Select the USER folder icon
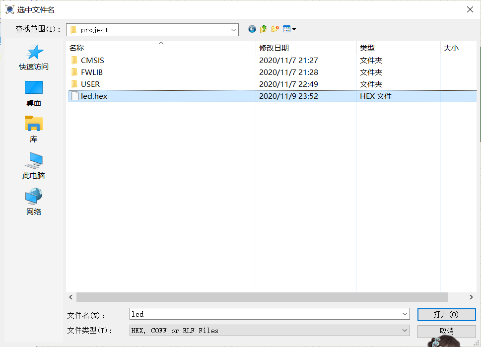This screenshot has height=347, width=481. pyautogui.click(x=74, y=84)
